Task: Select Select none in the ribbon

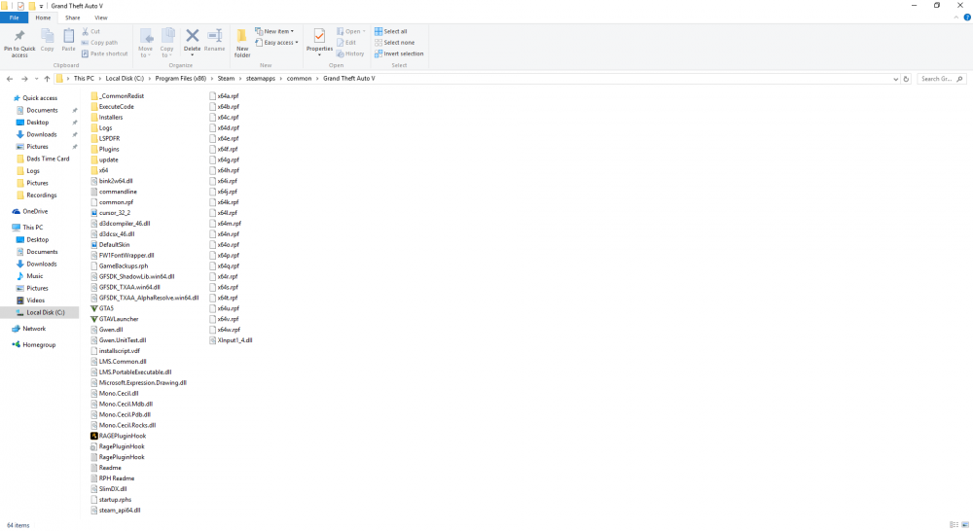Action: [395, 43]
